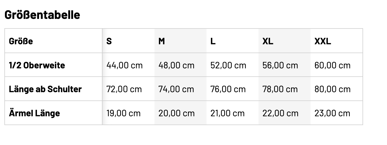Click the Größentabelle heading
This screenshot has width=387, height=145.
[42, 15]
